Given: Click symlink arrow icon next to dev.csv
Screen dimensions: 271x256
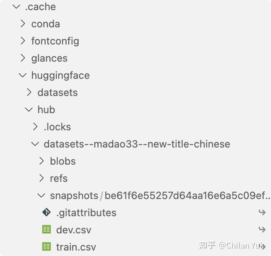Looking at the screenshot, I should click(262, 229).
